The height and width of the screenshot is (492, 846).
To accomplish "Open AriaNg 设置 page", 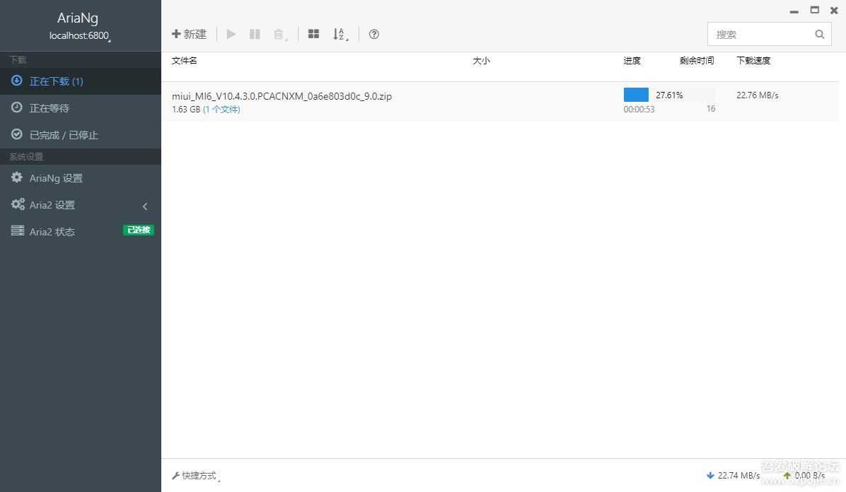I will pyautogui.click(x=56, y=178).
